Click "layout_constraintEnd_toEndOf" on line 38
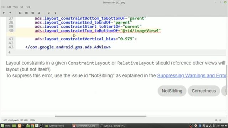Viewport: 228px width, 128px height. 78,22
